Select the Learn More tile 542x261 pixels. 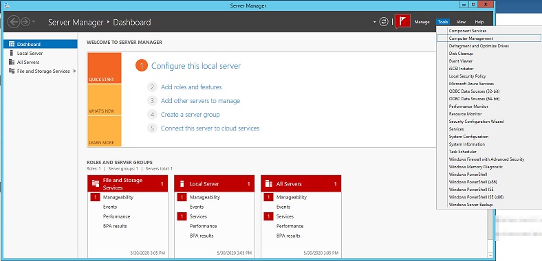click(105, 131)
